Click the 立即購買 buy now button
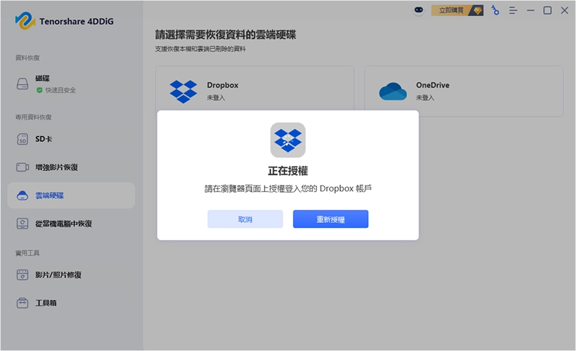This screenshot has height=351, width=576. click(x=457, y=10)
